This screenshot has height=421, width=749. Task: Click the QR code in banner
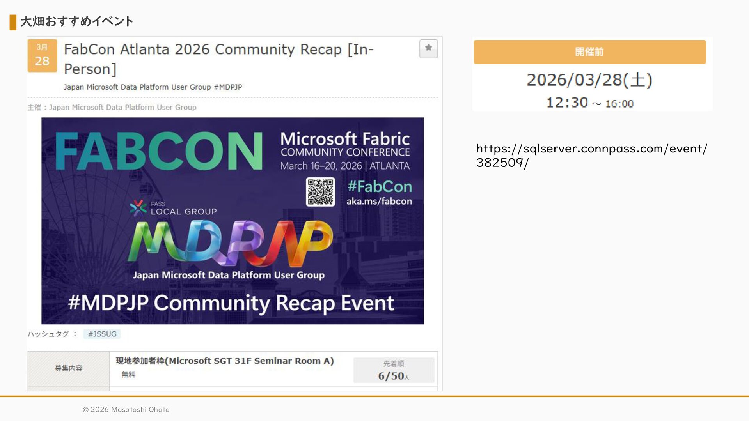point(320,192)
